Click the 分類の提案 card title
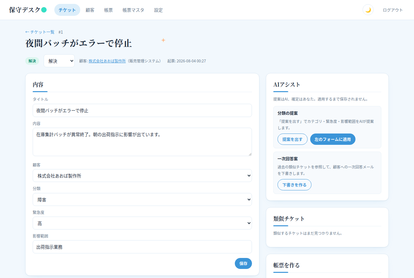 (x=288, y=113)
